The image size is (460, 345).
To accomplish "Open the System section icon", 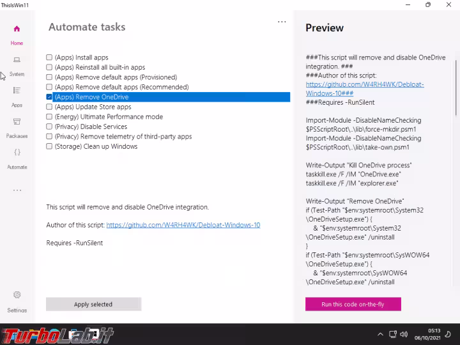I will [17, 60].
